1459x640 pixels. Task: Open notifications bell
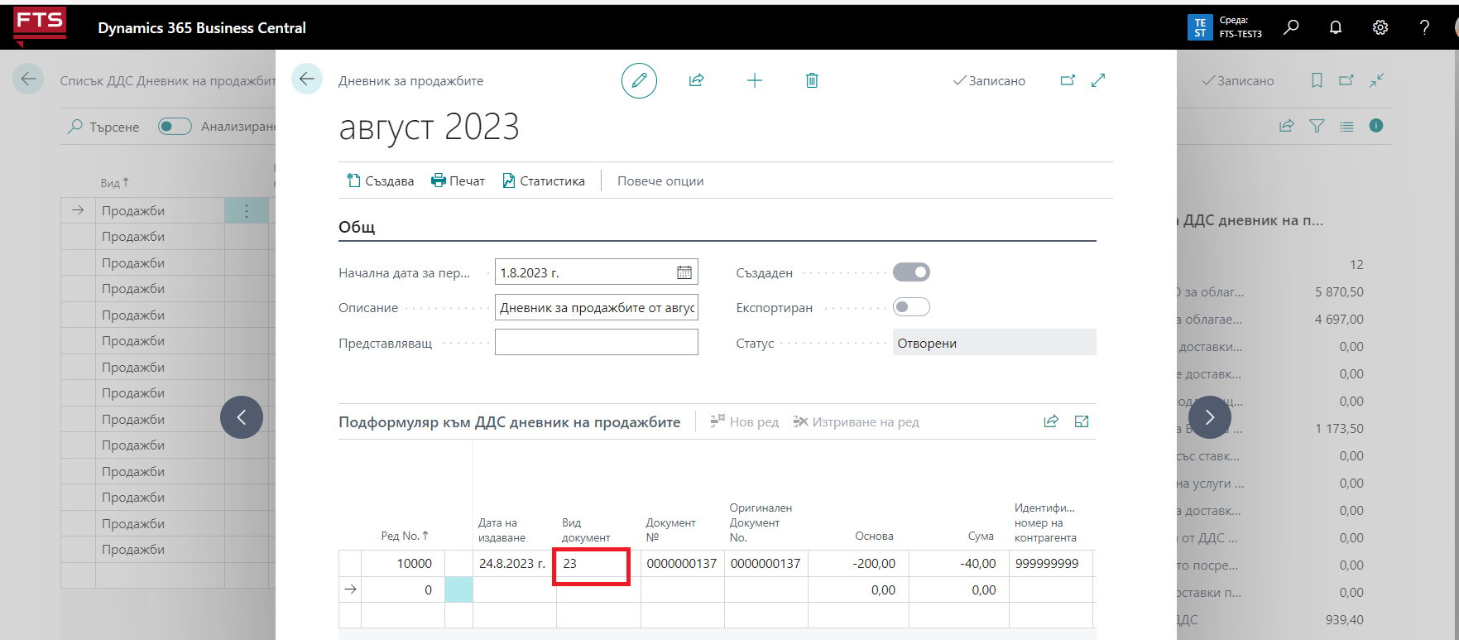coord(1336,27)
